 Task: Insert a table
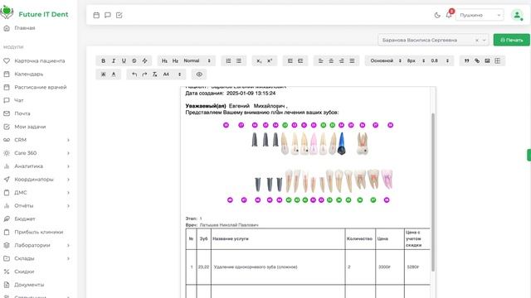[498, 60]
